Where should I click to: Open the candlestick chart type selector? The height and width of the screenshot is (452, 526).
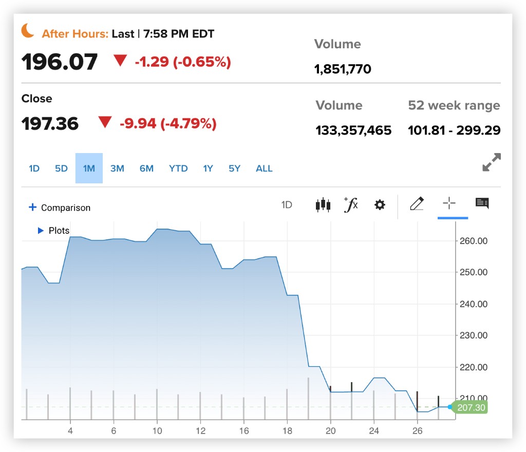pyautogui.click(x=323, y=205)
